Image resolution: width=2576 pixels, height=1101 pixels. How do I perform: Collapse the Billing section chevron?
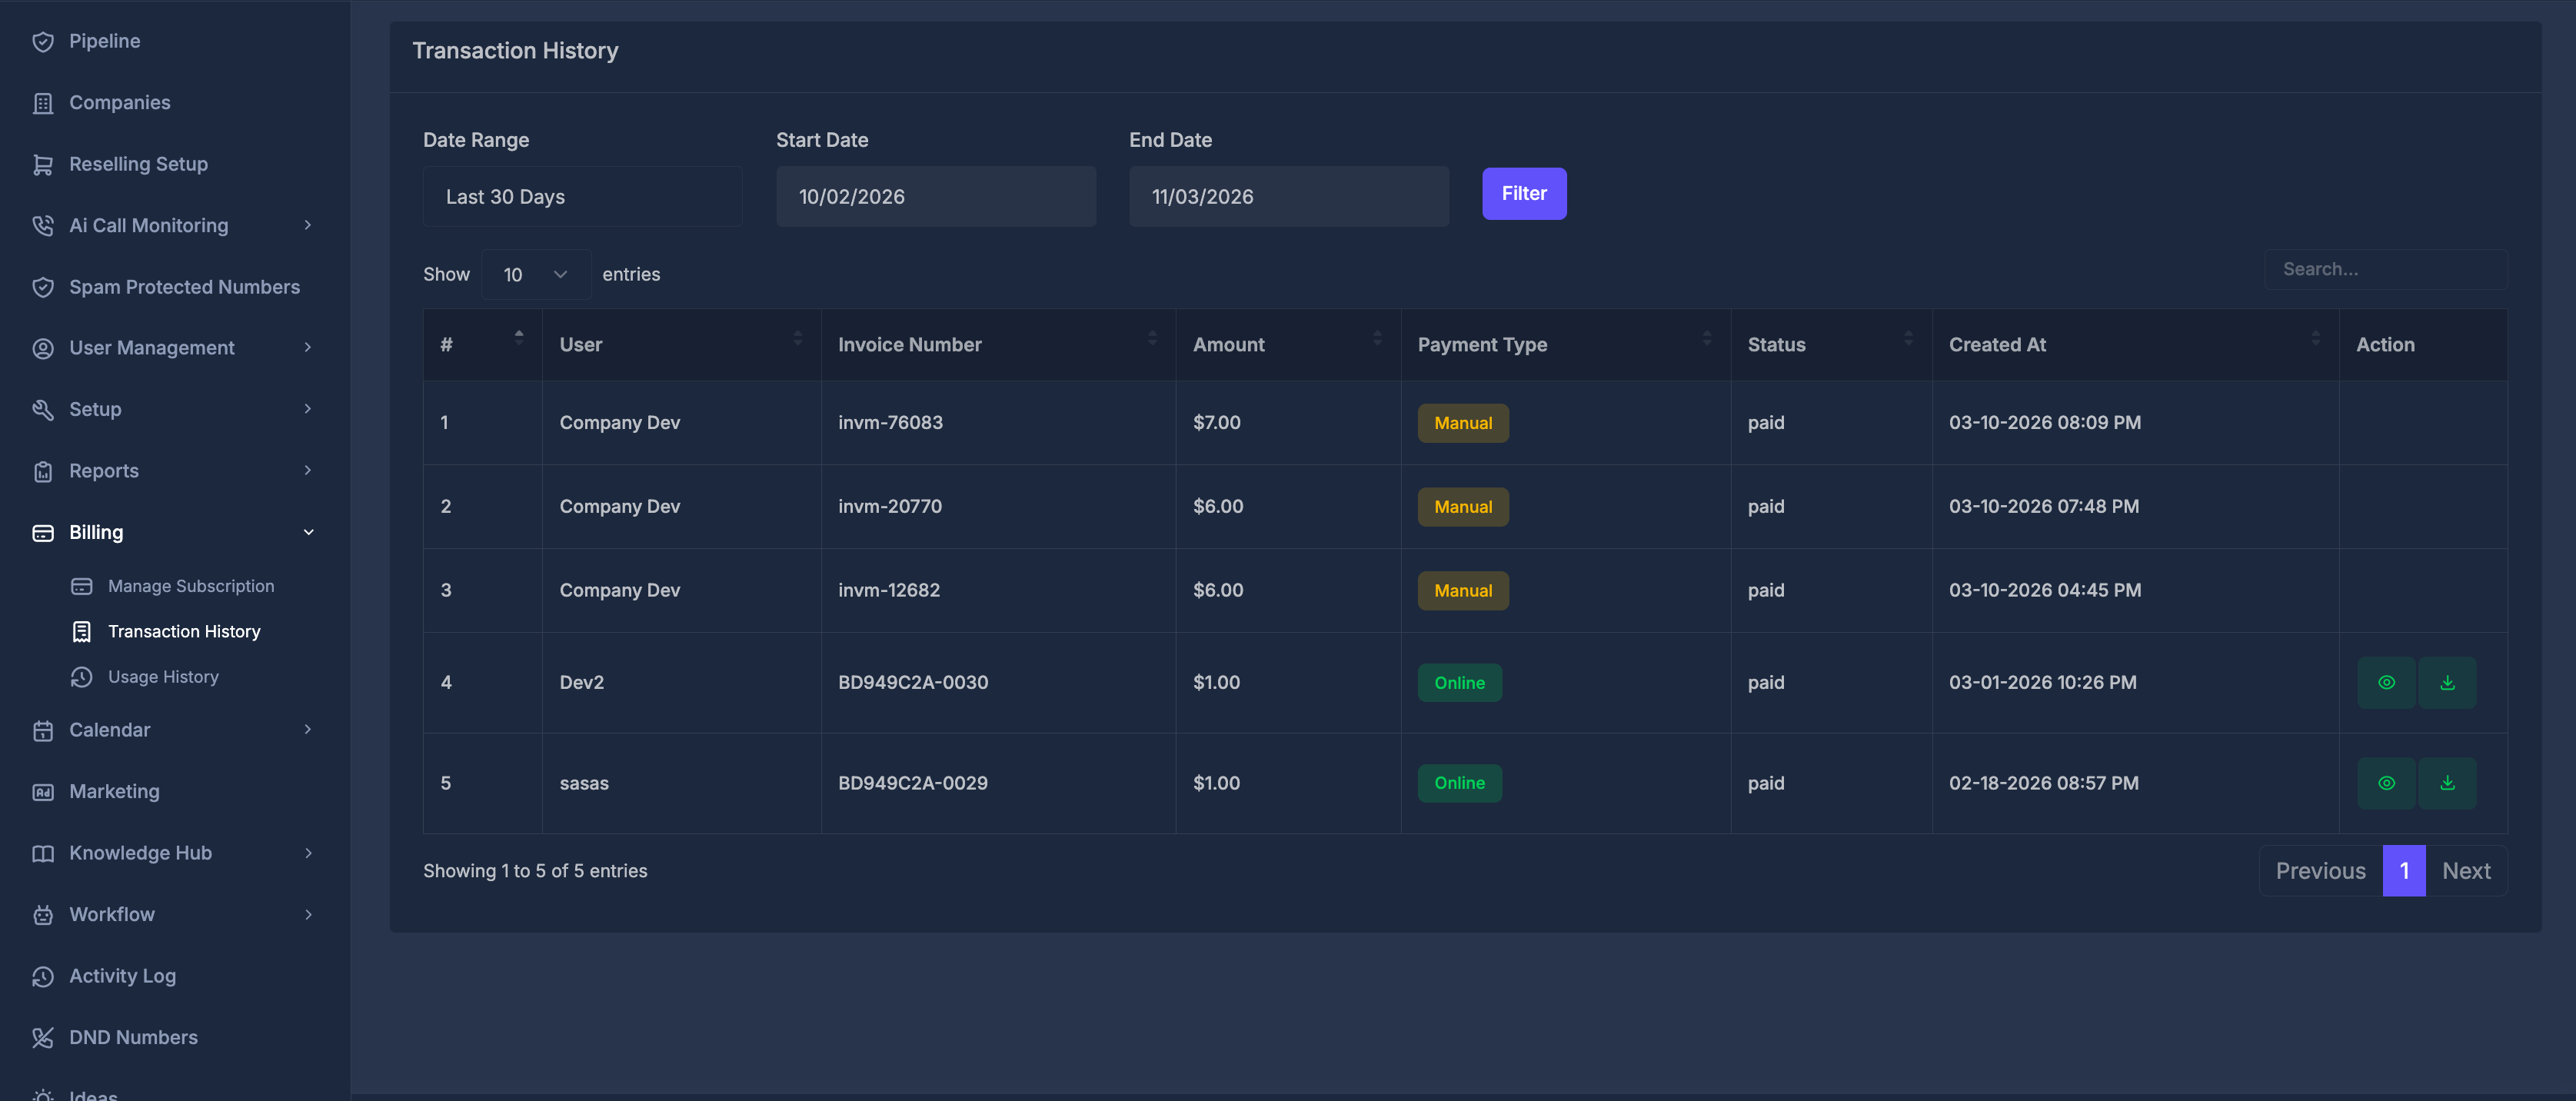(308, 532)
